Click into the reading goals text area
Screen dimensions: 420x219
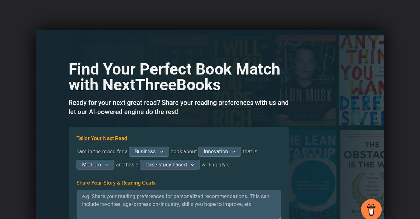[x=178, y=204]
